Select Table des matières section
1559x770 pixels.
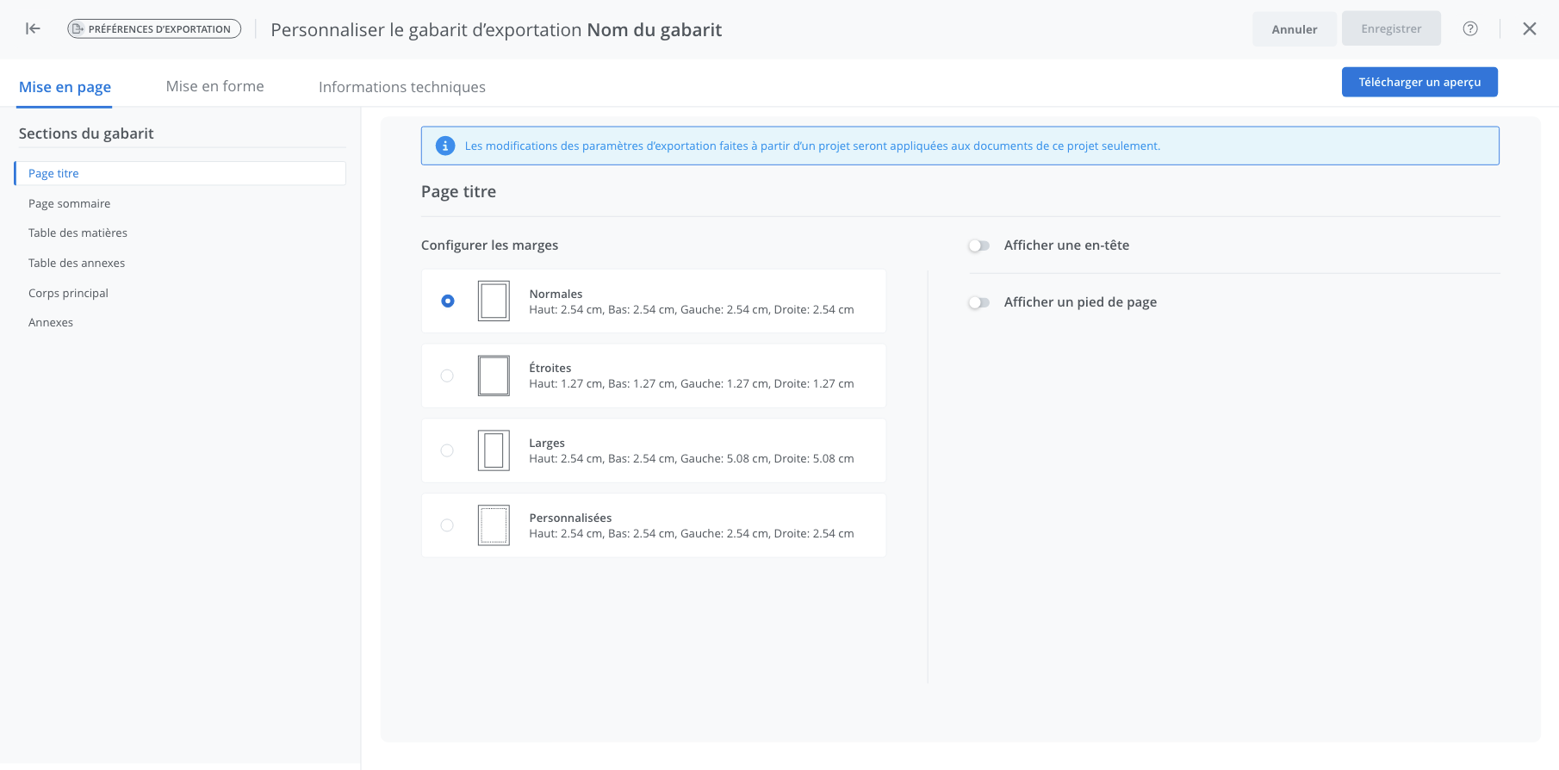[x=78, y=233]
